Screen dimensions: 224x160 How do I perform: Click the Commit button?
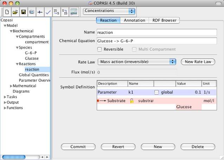[78, 147]
